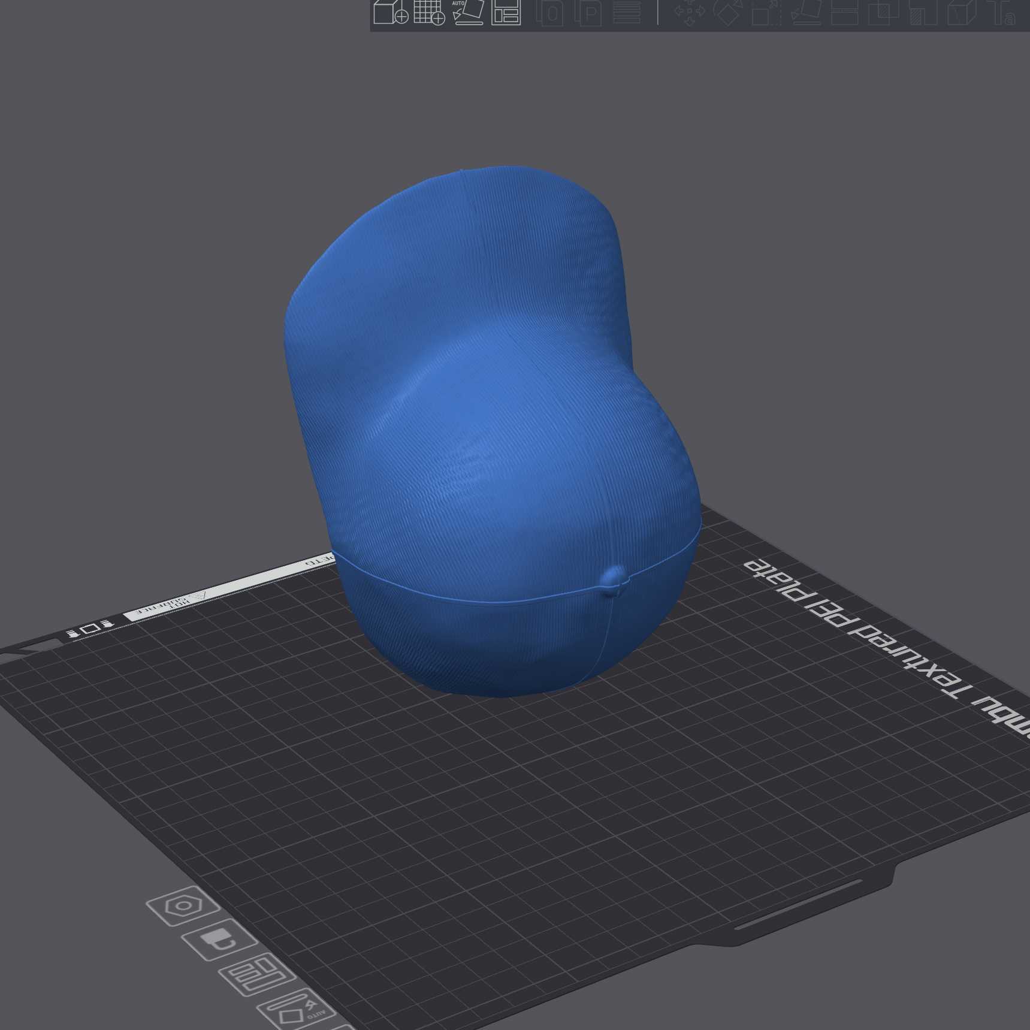Toggle the plate lock icon

pyautogui.click(x=219, y=940)
